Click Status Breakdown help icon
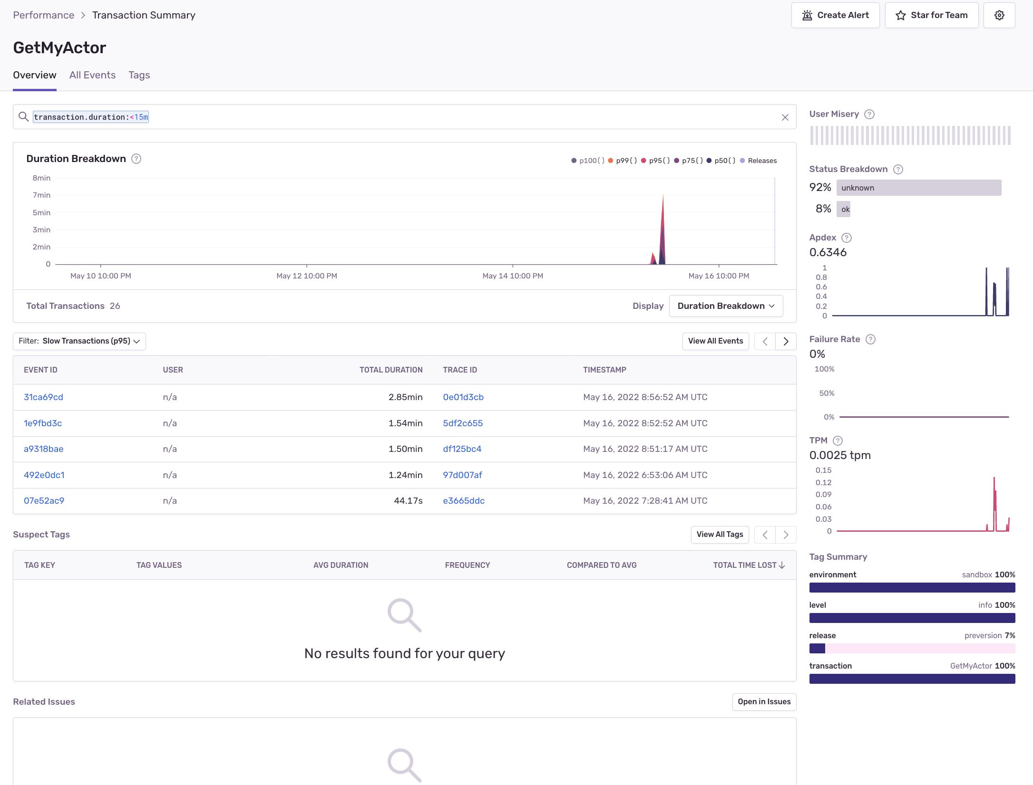Image resolution: width=1033 pixels, height=785 pixels. click(898, 169)
